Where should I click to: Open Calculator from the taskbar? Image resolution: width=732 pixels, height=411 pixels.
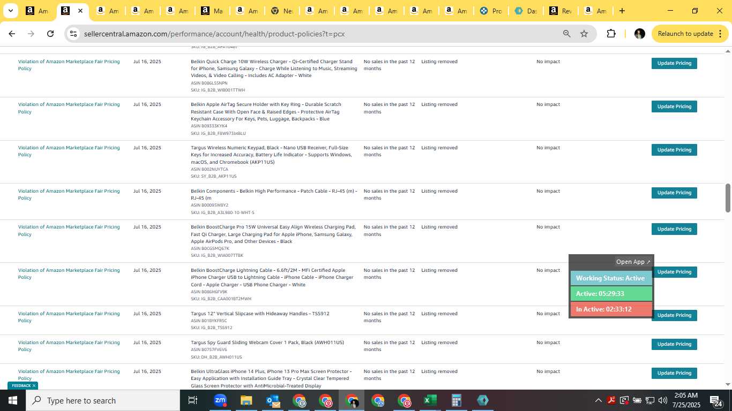457,400
